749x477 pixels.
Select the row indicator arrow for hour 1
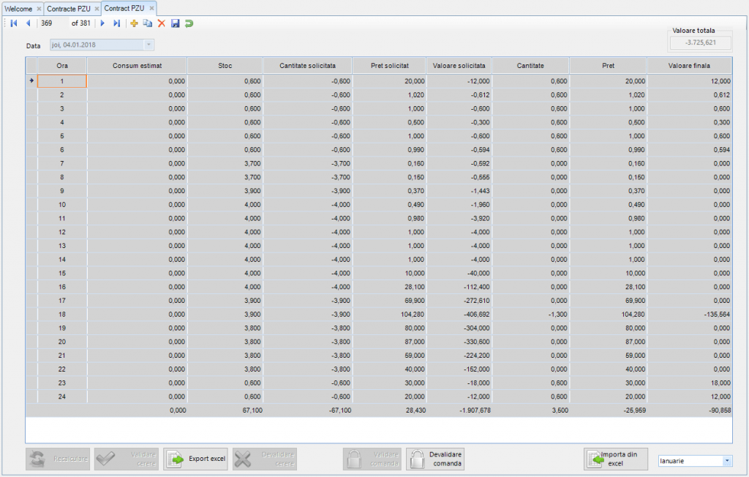[x=31, y=80]
